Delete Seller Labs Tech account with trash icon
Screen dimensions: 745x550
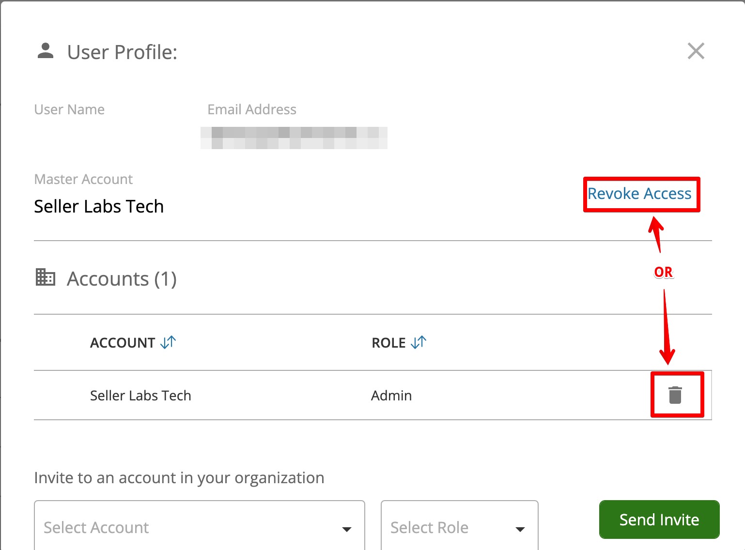675,395
